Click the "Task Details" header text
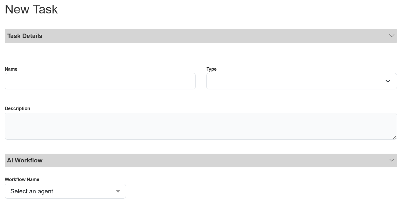Image resolution: width=402 pixels, height=203 pixels. point(25,36)
